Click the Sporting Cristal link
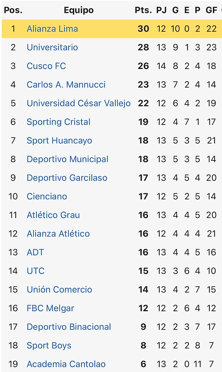 click(x=58, y=122)
